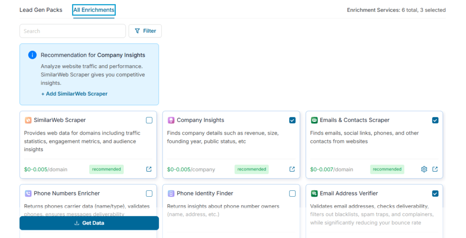Open the Filter button
The image size is (466, 238).
coord(145,31)
